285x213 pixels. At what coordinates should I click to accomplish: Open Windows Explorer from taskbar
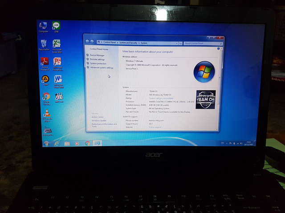point(67,144)
